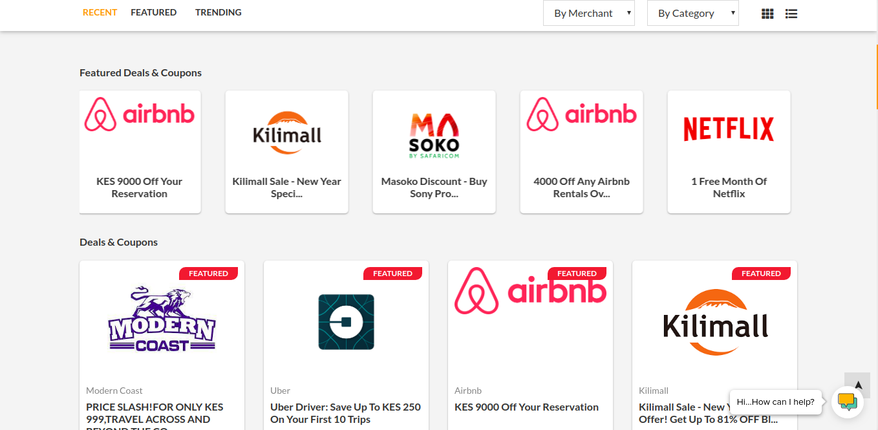The height and width of the screenshot is (430, 878).
Task: Click the 'Featured Deals & Coupons' heading
Action: [140, 72]
